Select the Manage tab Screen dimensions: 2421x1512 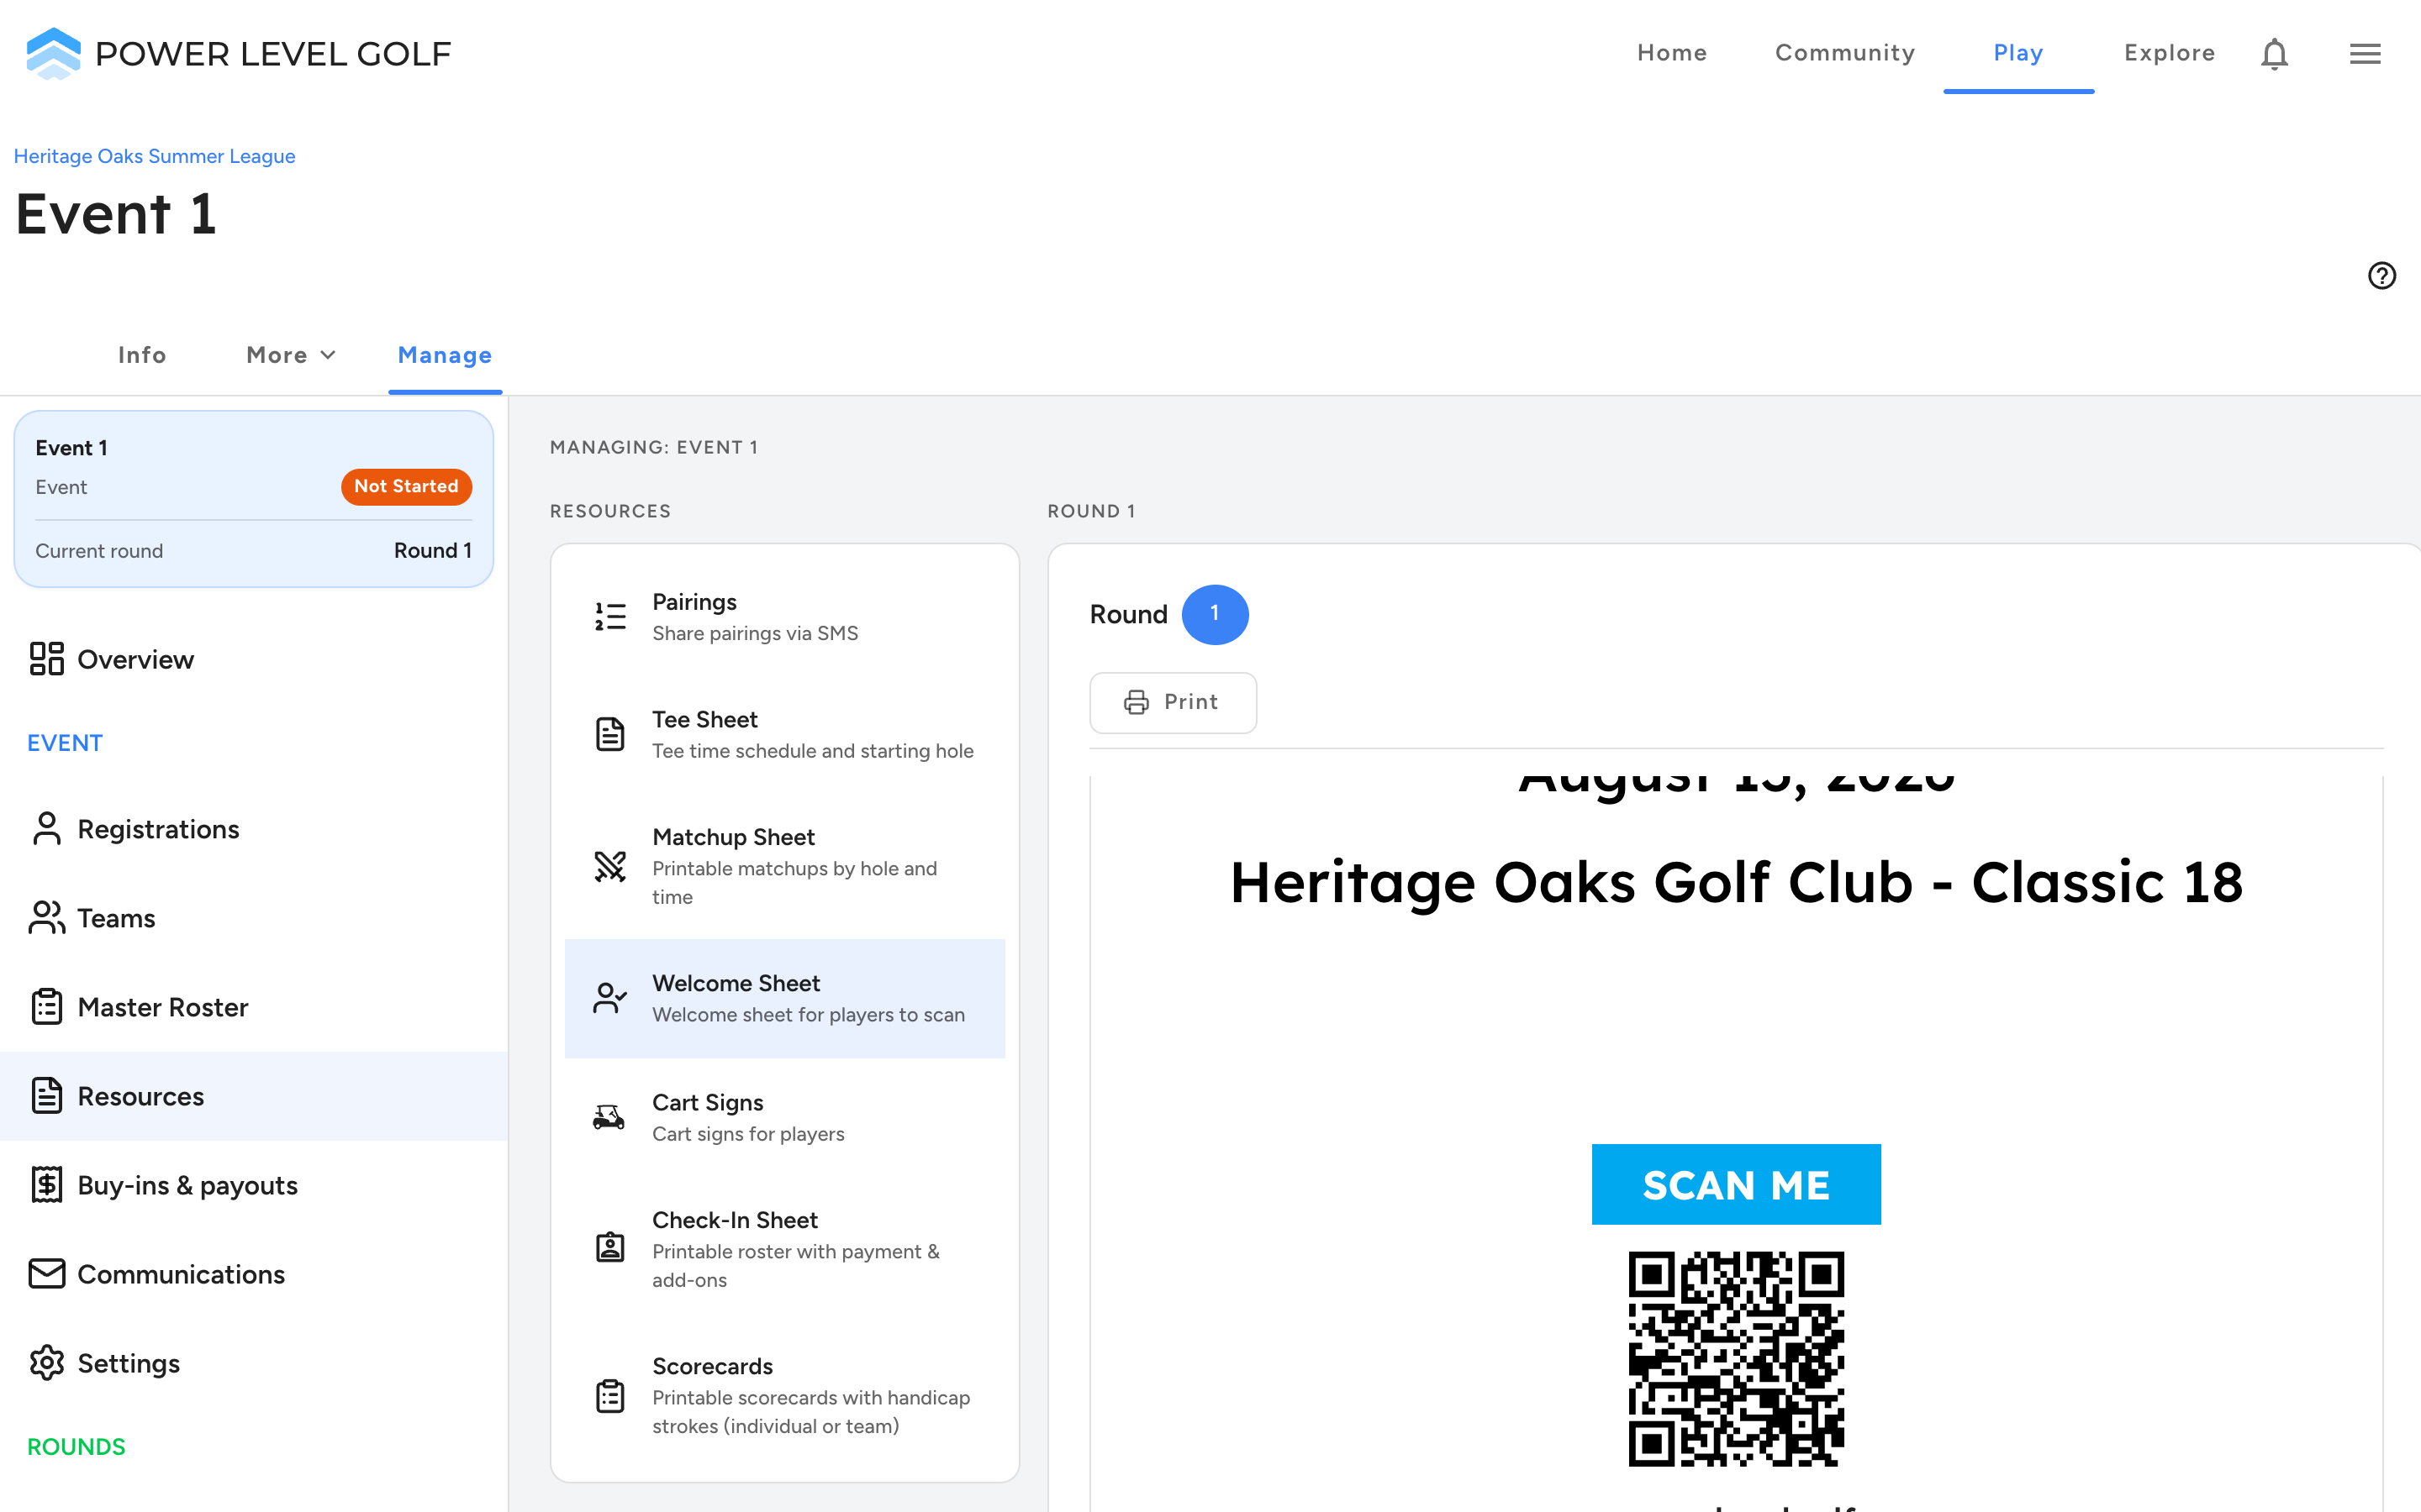(446, 355)
